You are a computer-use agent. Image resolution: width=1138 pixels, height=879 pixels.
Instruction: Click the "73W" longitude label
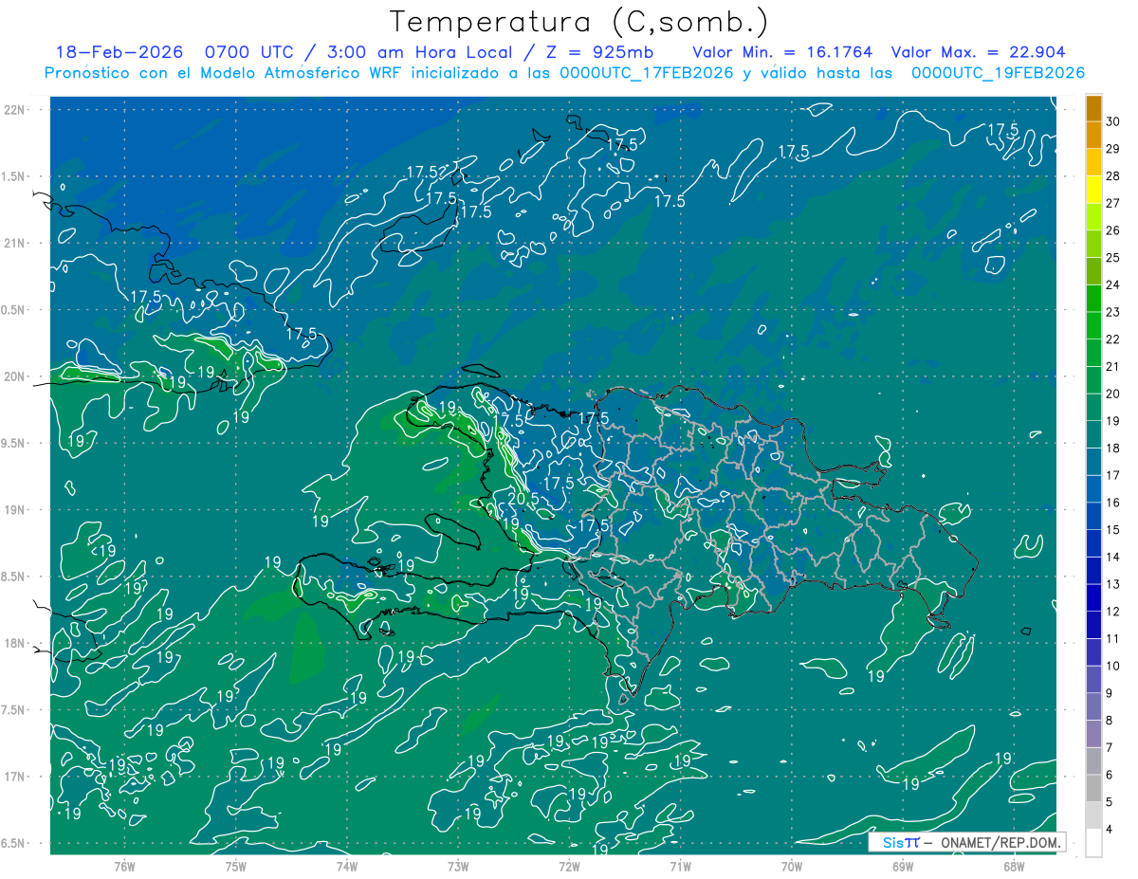tap(458, 866)
